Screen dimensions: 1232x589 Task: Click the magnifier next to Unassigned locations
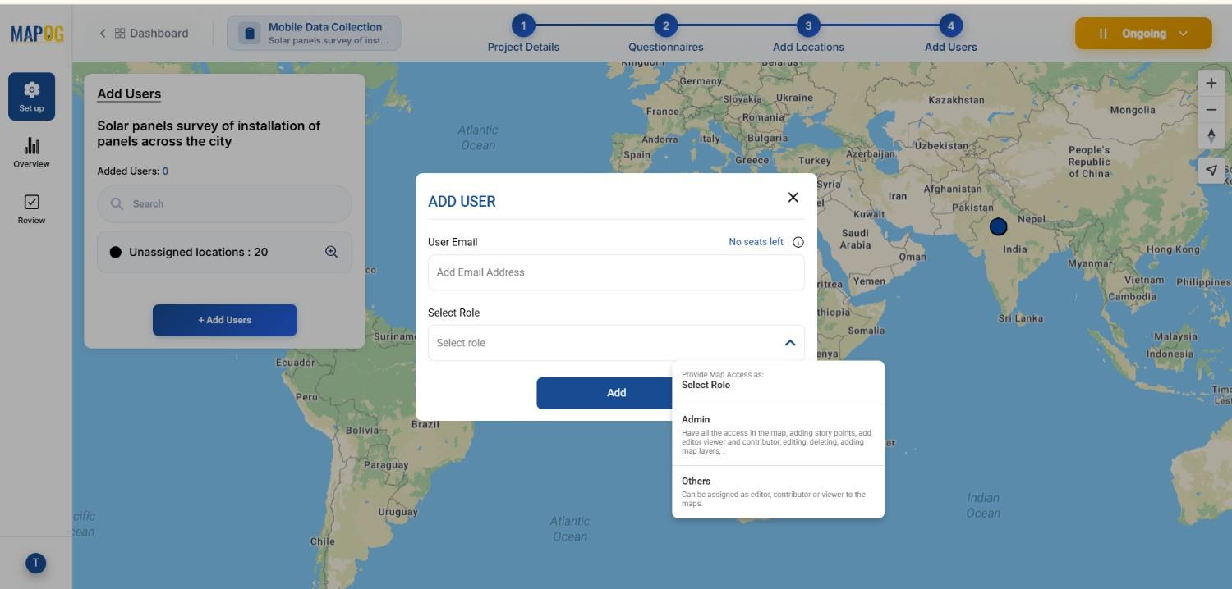pyautogui.click(x=332, y=252)
